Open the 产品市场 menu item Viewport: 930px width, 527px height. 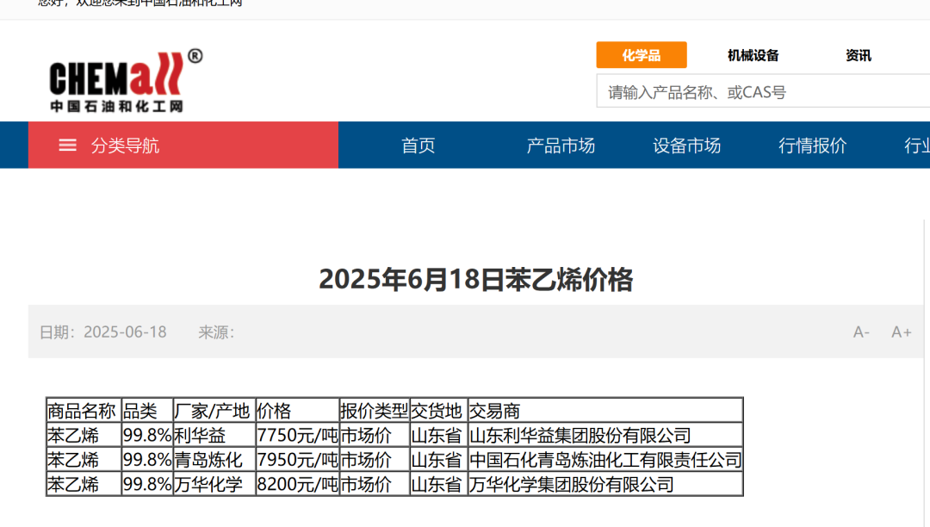click(561, 146)
